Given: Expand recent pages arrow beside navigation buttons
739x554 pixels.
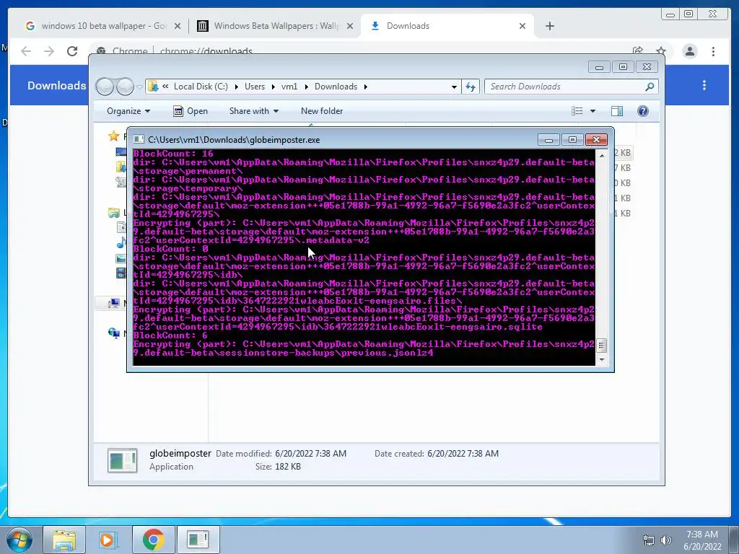Looking at the screenshot, I should (139, 87).
